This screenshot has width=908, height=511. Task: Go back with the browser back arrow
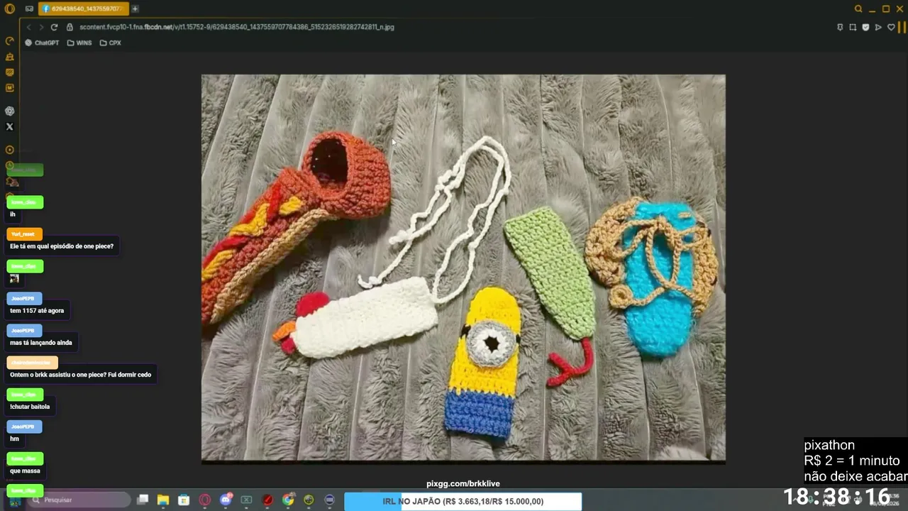[29, 27]
